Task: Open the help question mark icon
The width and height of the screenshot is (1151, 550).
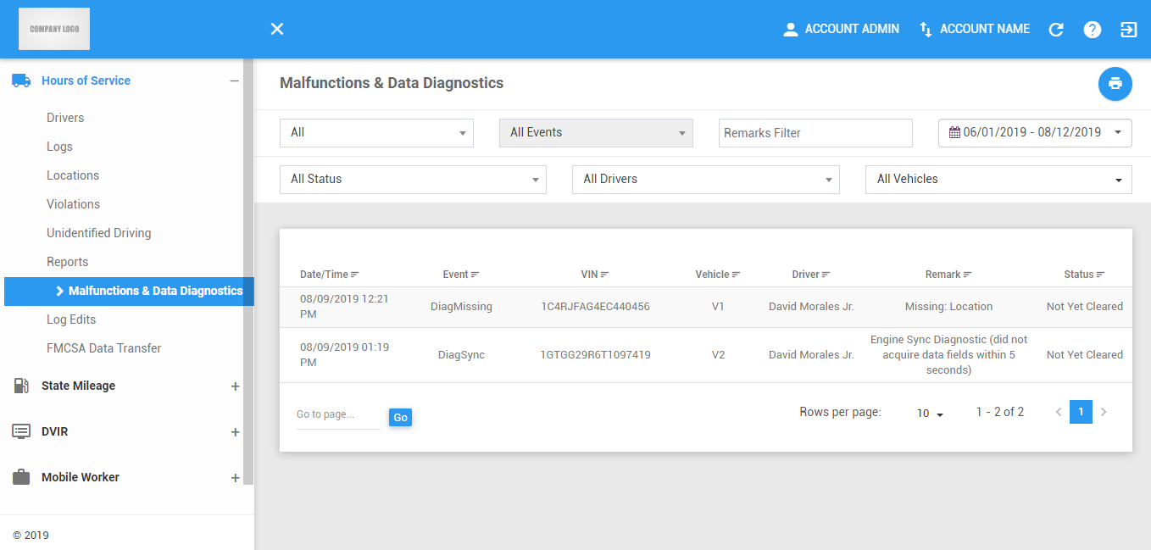Action: [x=1093, y=30]
